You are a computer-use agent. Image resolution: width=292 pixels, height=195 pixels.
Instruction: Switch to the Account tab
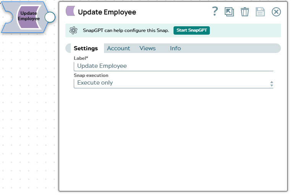[x=118, y=48]
